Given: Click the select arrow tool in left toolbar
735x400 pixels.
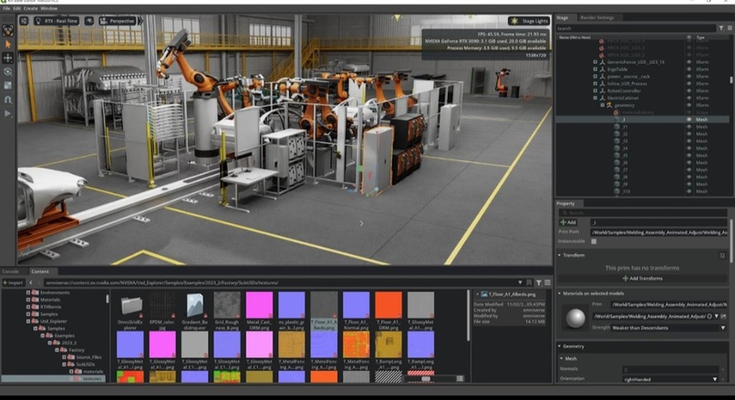Looking at the screenshot, I should (7, 44).
